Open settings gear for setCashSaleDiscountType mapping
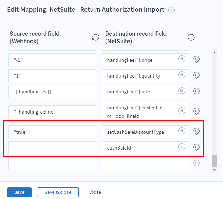The image size is (223, 199). pyautogui.click(x=196, y=131)
